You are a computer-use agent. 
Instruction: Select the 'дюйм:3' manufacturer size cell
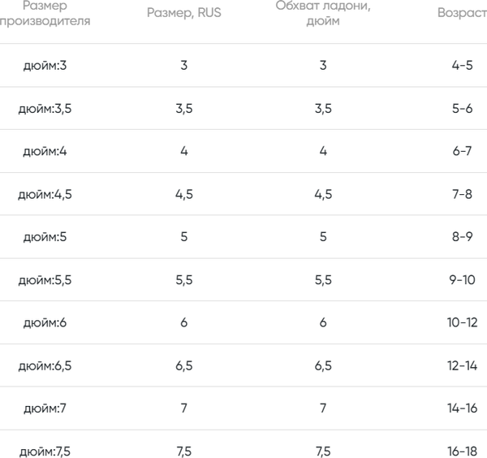pos(45,65)
